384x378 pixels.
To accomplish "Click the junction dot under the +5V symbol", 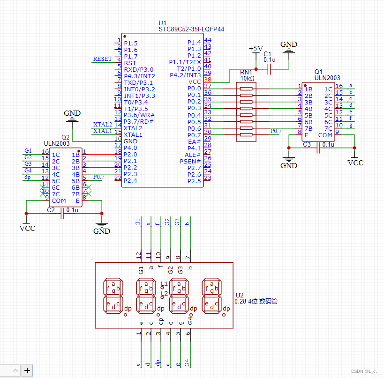I will click(x=256, y=69).
